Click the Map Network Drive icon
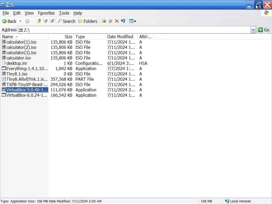272x204 pixels. click(x=45, y=21)
